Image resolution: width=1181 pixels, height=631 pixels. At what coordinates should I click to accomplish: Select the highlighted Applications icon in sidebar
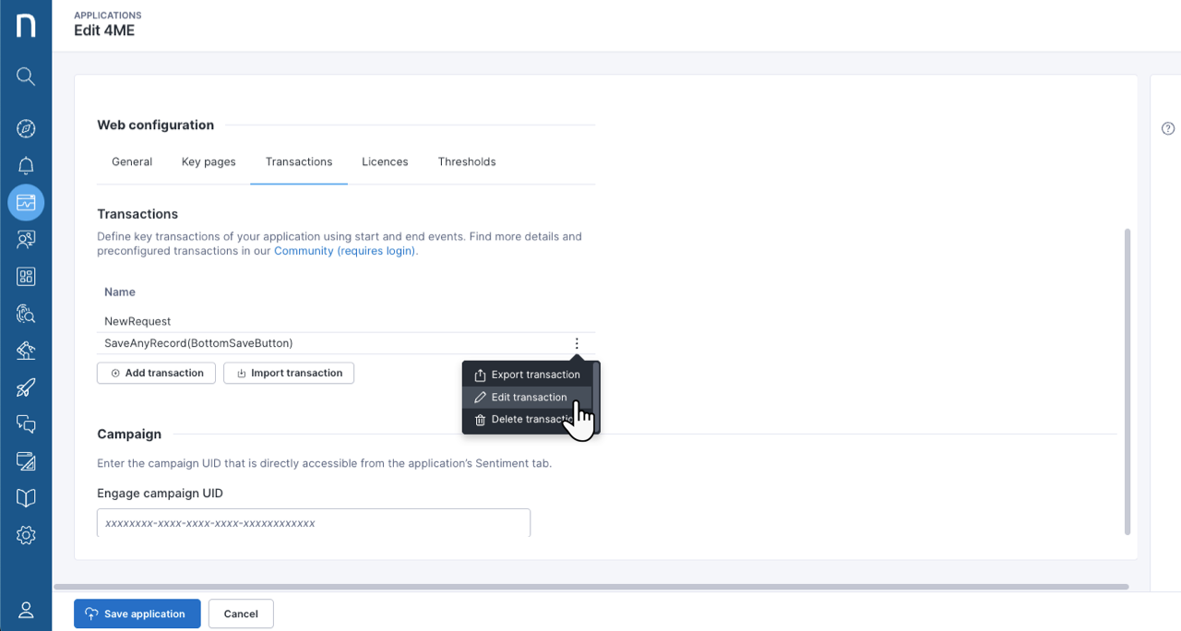tap(26, 202)
